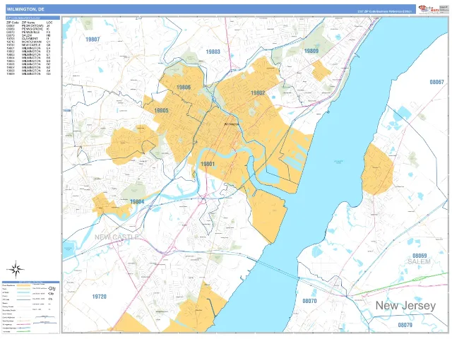Click the blue legend title bar
Viewport: 452px width, 339px height.
point(31,282)
